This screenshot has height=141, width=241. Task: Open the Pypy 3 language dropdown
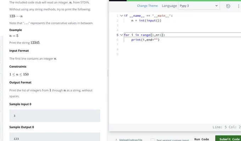pyautogui.click(x=199, y=6)
